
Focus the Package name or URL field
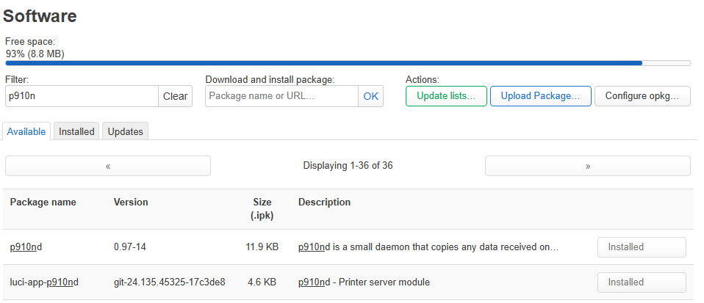click(x=281, y=96)
